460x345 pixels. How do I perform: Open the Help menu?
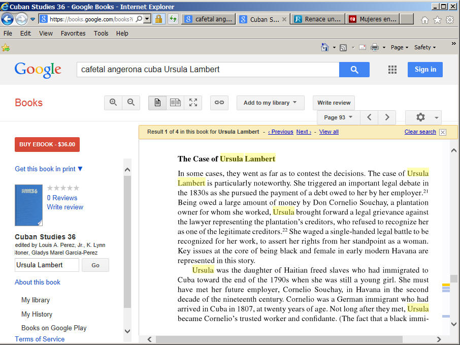click(x=122, y=33)
